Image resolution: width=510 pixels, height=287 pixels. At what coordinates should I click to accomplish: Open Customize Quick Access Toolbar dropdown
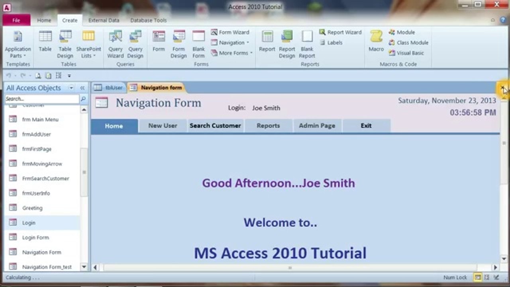pos(69,76)
